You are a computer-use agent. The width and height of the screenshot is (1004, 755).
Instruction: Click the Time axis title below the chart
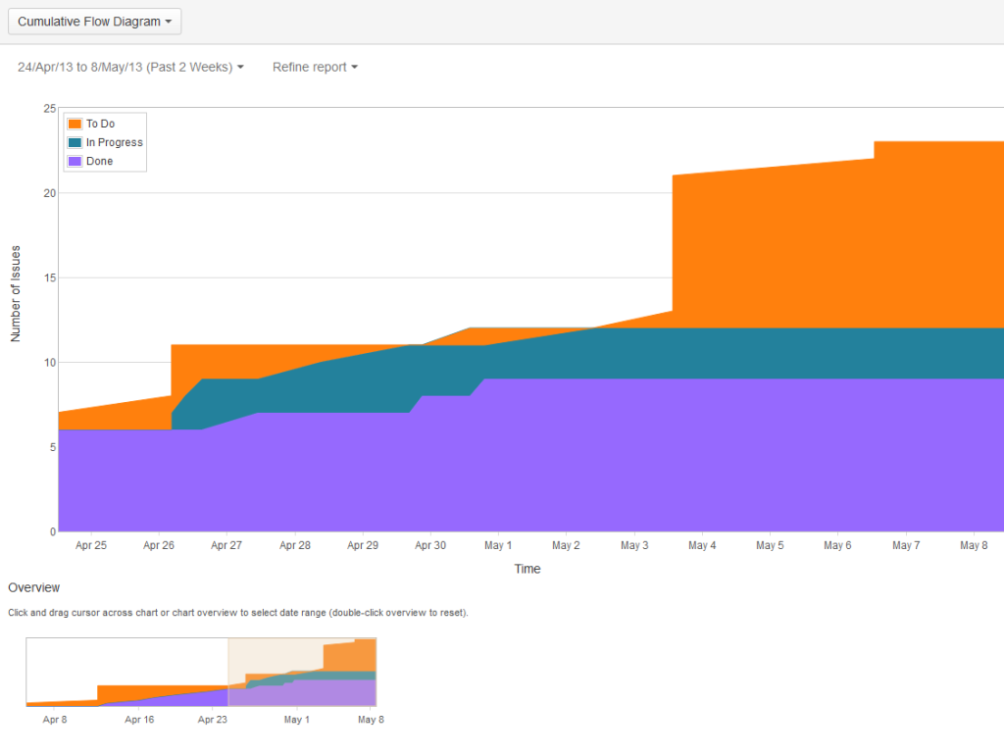point(527,569)
